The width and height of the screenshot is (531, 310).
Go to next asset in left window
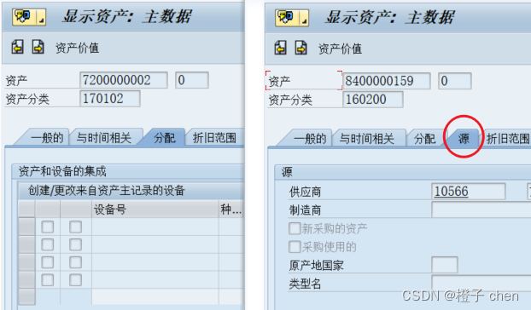(x=38, y=47)
